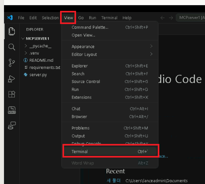
Task: Expand the __pycache__ folder
Action: coord(26,46)
